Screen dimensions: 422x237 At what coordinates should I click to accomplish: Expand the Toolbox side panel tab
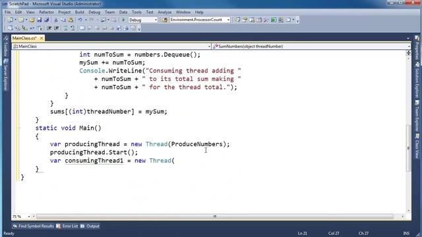6,46
